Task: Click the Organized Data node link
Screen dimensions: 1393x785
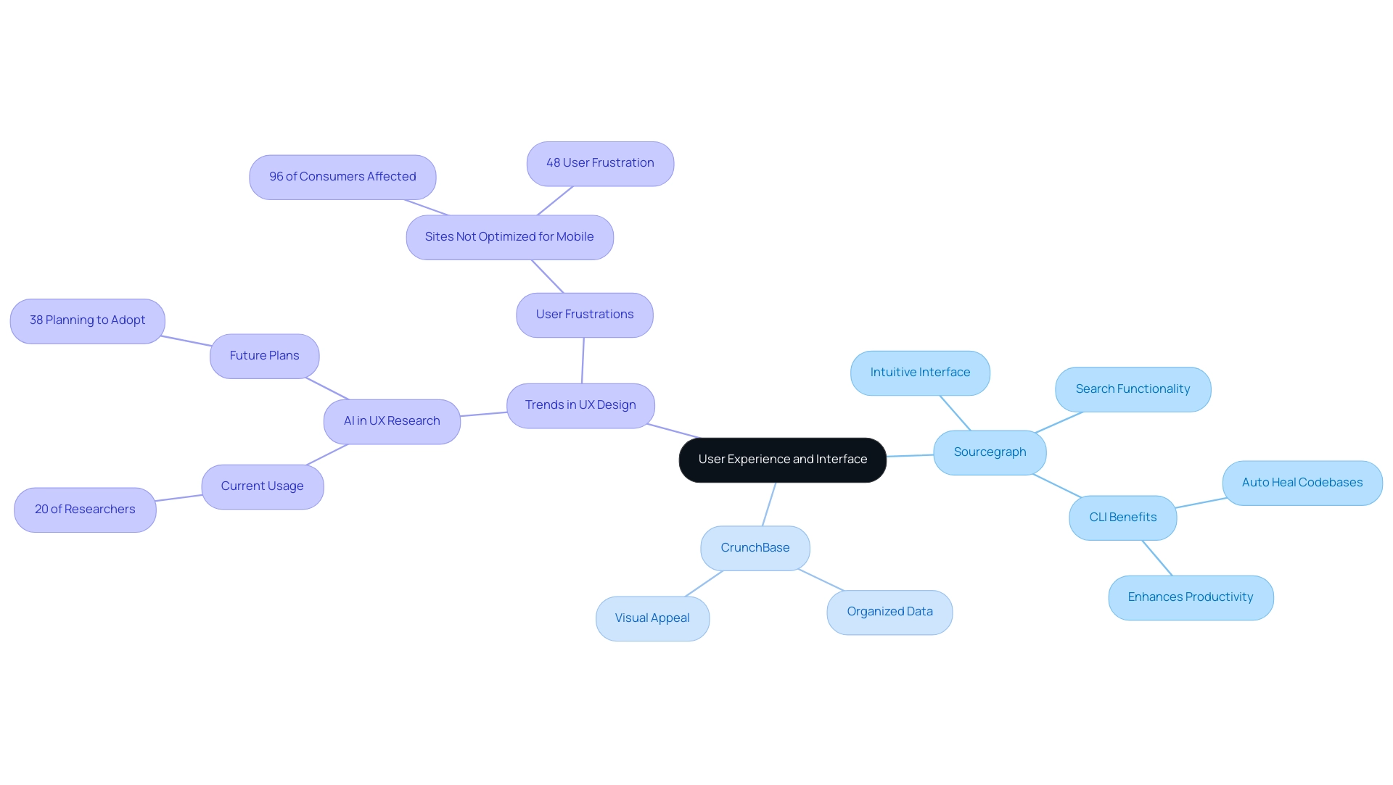Action: click(x=889, y=611)
